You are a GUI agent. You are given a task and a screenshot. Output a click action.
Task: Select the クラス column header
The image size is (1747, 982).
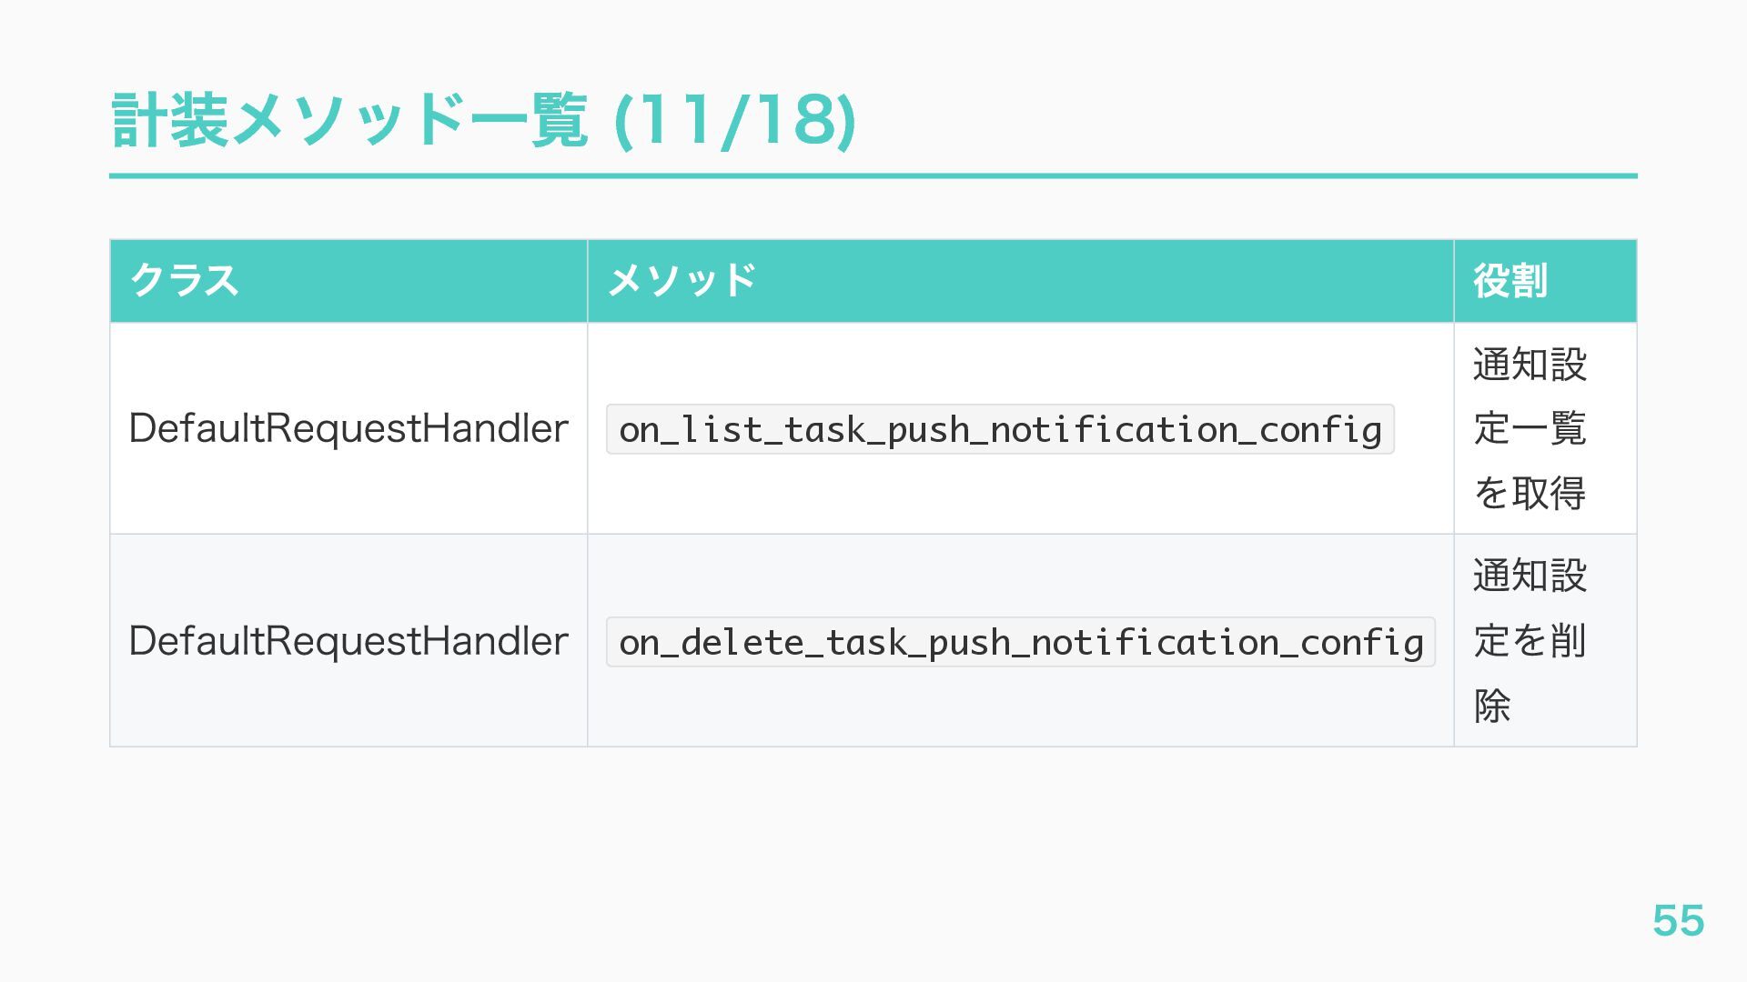(x=185, y=280)
